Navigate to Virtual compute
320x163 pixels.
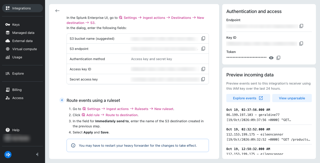[x=23, y=49]
